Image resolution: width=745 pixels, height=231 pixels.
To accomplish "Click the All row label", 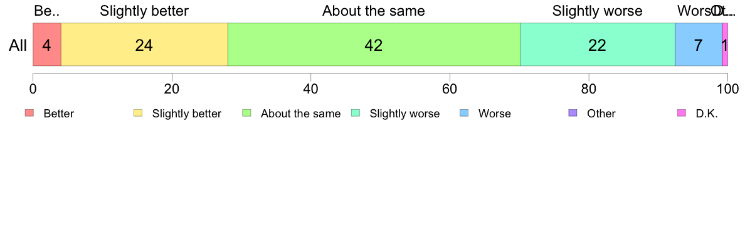I will point(18,45).
